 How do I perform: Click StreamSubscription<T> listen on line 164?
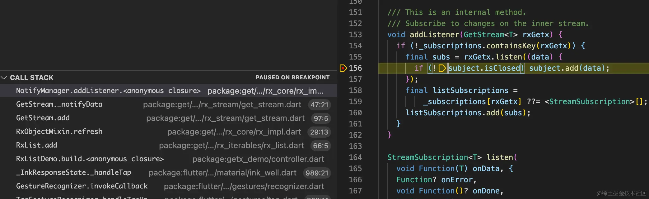click(x=450, y=157)
